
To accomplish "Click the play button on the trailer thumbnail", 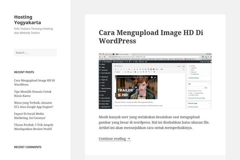I will [x=136, y=87].
